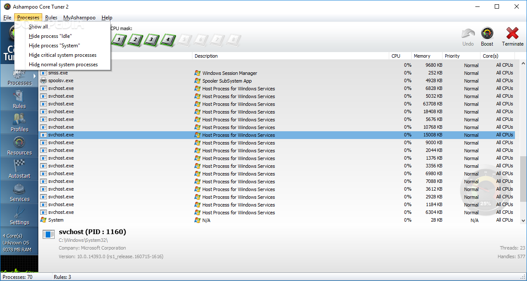Select highlighted svchost row with 15008 KB

[x=277, y=135]
